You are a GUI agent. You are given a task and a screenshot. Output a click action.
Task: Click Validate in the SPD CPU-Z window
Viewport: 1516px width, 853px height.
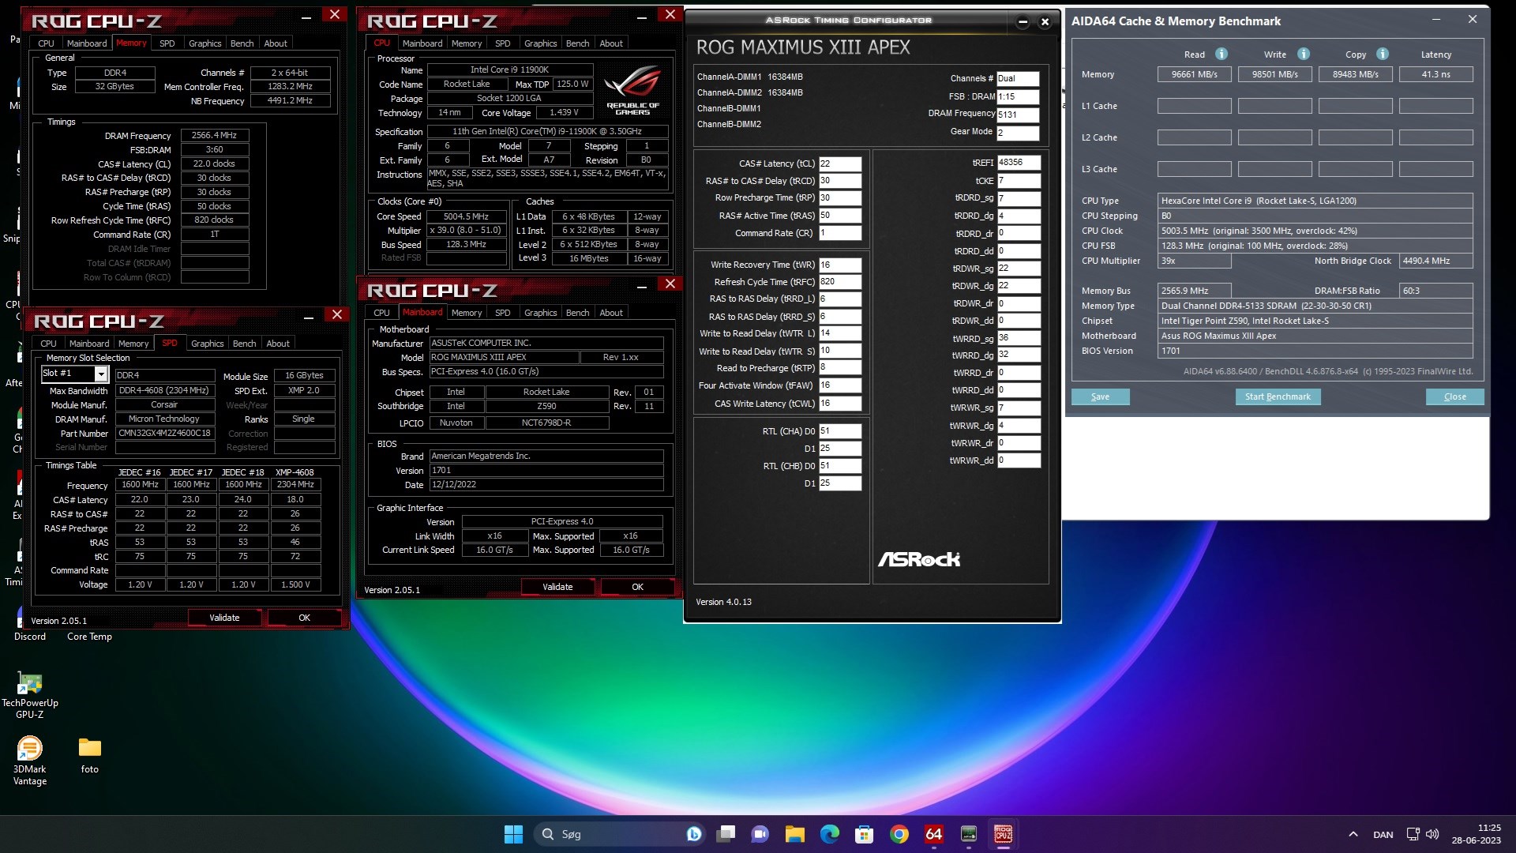coord(224,618)
